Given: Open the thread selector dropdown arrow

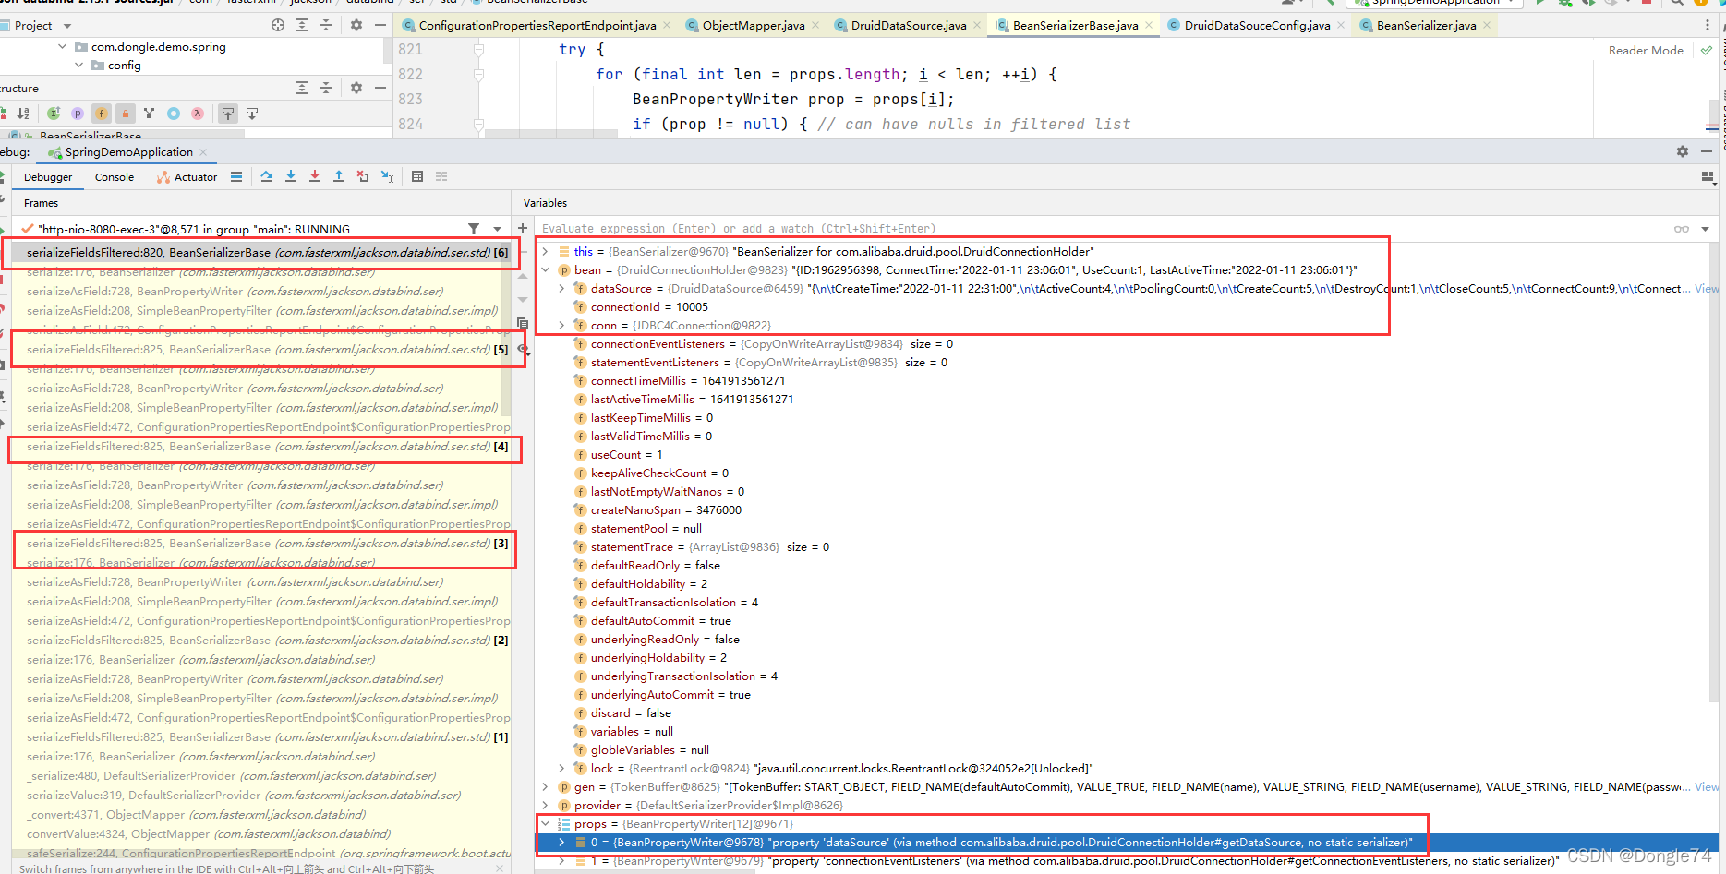Looking at the screenshot, I should coord(498,229).
